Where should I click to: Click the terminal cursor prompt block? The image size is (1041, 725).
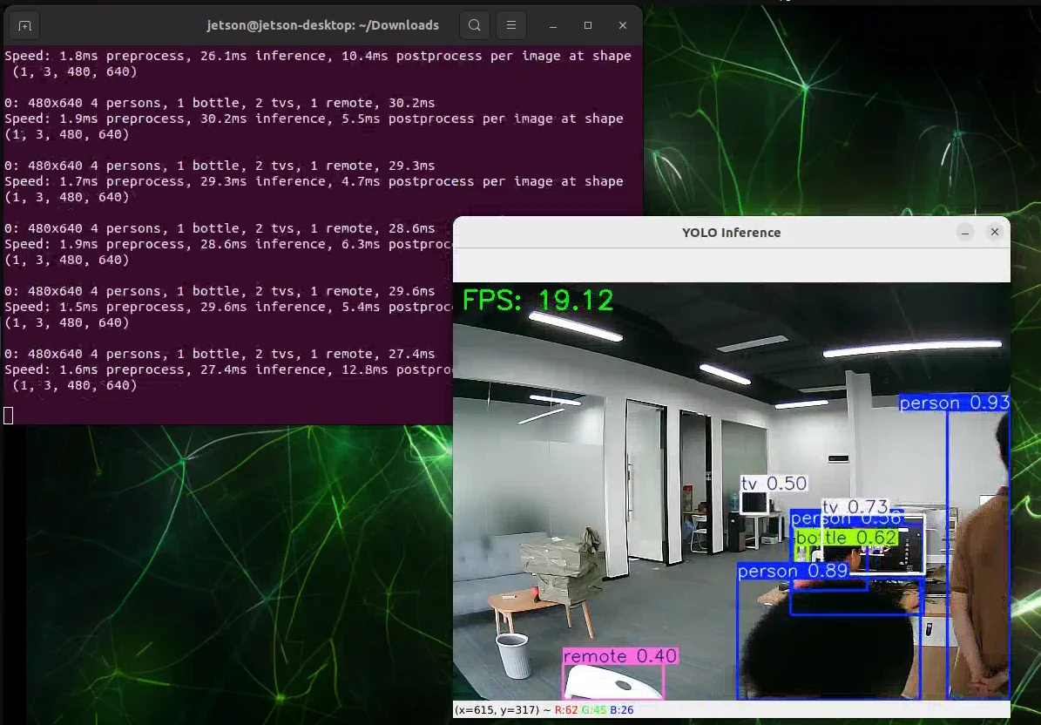tap(8, 416)
